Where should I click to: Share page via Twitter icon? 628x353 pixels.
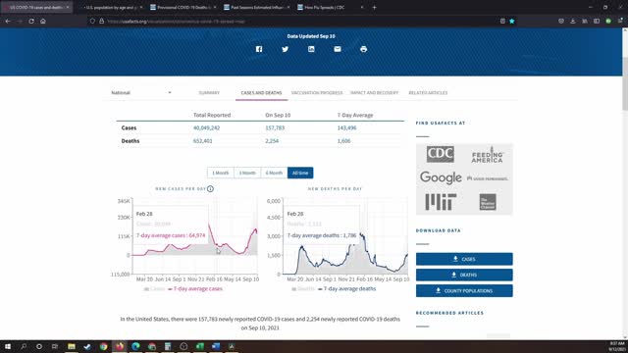coord(286,49)
